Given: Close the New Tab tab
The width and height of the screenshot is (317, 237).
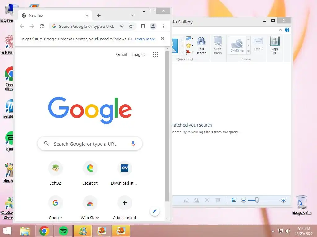Looking at the screenshot, I should click(x=87, y=15).
